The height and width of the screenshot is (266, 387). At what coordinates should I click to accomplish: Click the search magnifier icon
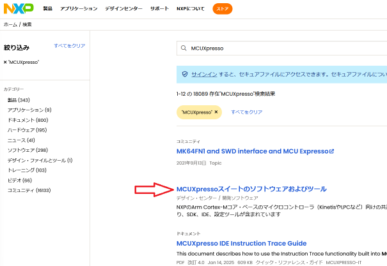185,48
